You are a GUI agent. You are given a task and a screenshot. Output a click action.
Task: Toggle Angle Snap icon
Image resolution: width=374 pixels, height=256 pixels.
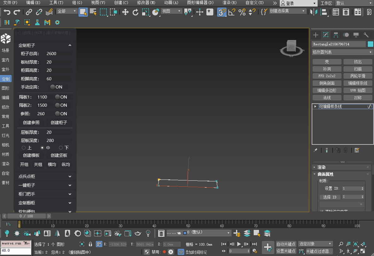[x=232, y=12]
